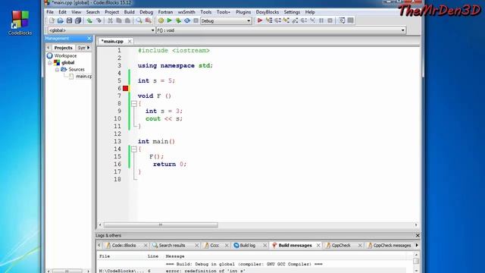Click the Stop debugger icon
The width and height of the screenshot is (485, 273).
pos(330,20)
